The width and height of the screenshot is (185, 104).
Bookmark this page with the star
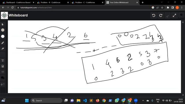(162, 8)
